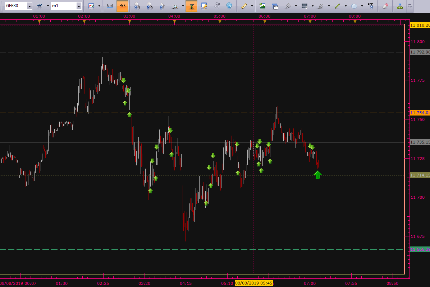The height and width of the screenshot is (287, 430).
Task: Click the chart template window icon
Action: coord(275,6)
